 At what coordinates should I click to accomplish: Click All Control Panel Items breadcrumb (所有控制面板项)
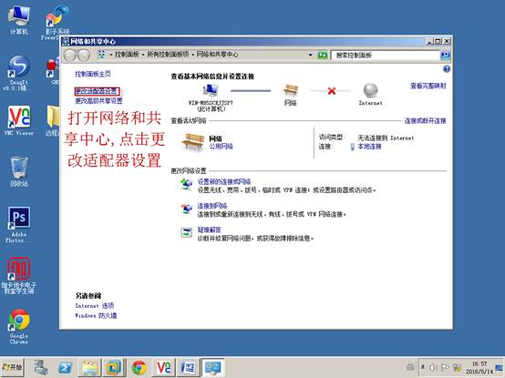click(x=168, y=55)
